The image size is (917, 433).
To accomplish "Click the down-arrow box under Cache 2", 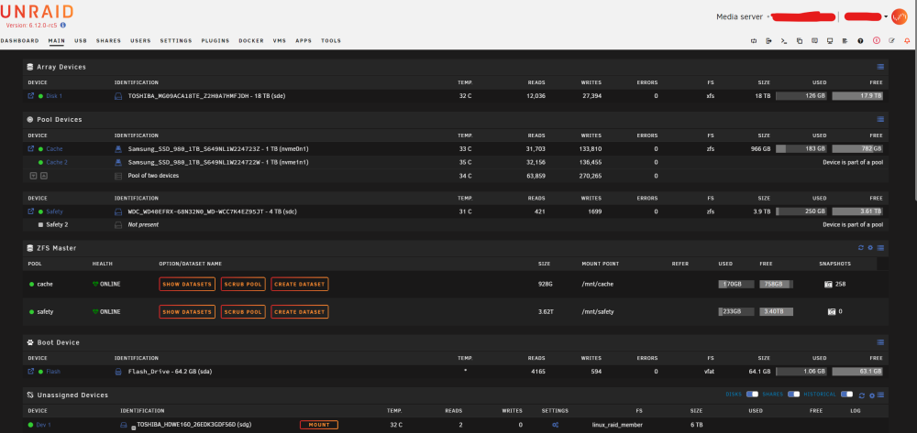I will [x=33, y=176].
